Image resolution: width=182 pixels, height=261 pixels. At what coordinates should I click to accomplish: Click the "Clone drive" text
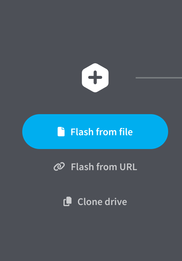coord(102,202)
